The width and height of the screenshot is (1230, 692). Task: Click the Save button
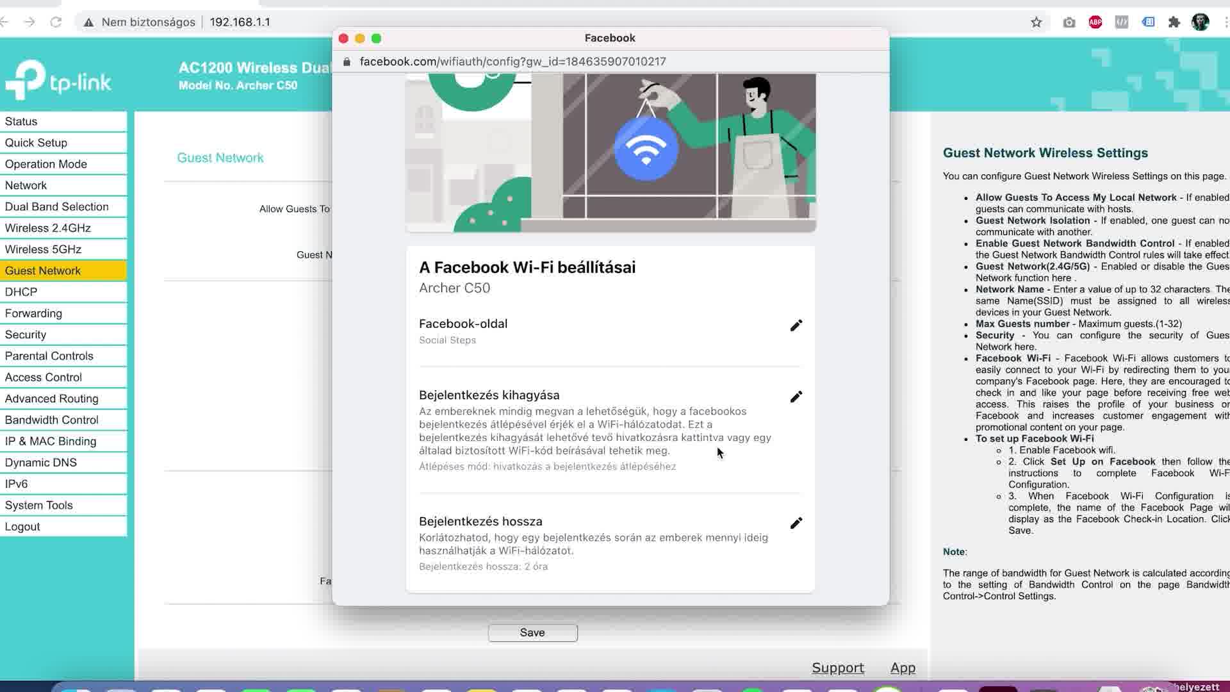(532, 633)
